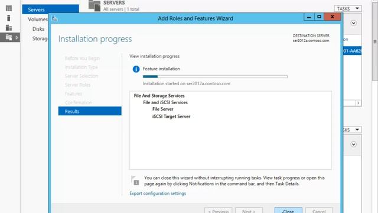Click the horizontal scroll right arrow
The height and width of the screenshot is (213, 378).
click(358, 103)
